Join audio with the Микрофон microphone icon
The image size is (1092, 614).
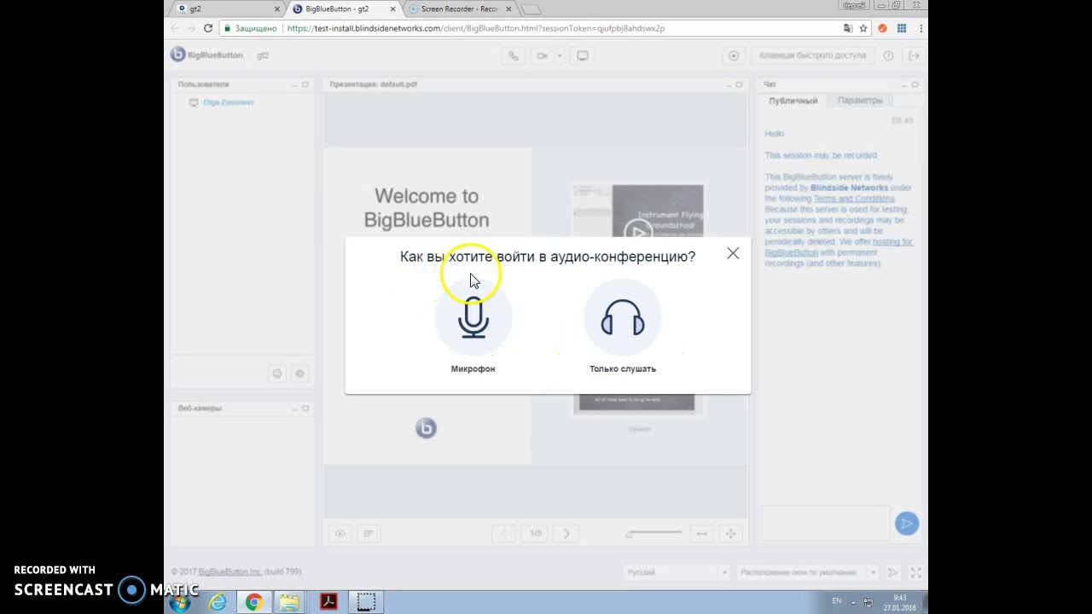(x=473, y=318)
